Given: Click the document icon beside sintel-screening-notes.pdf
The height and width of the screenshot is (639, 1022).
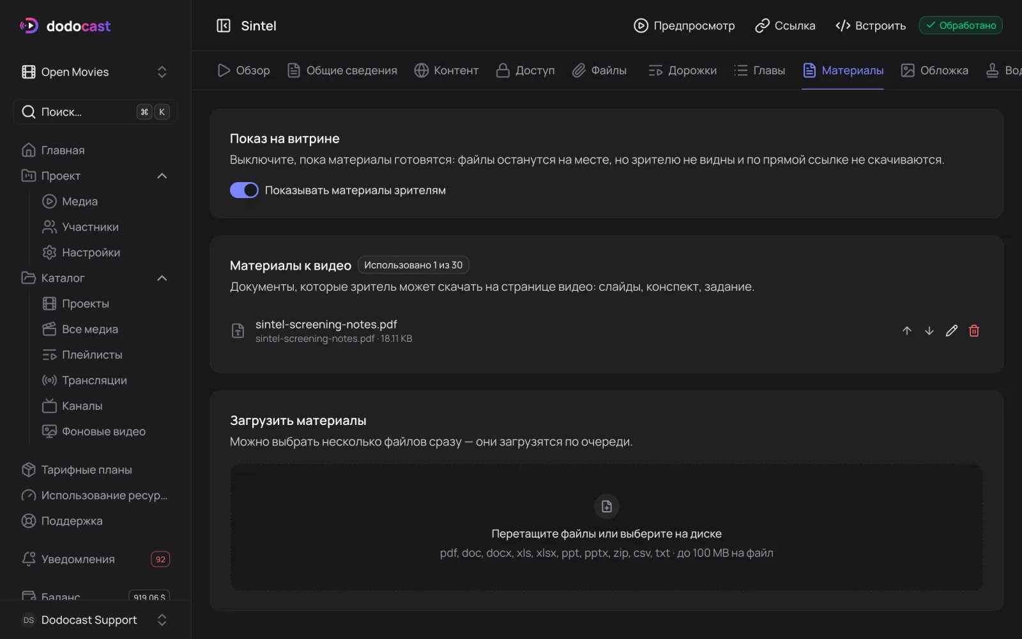Looking at the screenshot, I should pyautogui.click(x=238, y=330).
